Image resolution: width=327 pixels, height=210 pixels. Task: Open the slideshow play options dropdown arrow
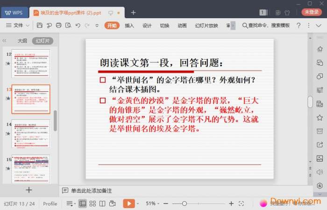(x=138, y=203)
